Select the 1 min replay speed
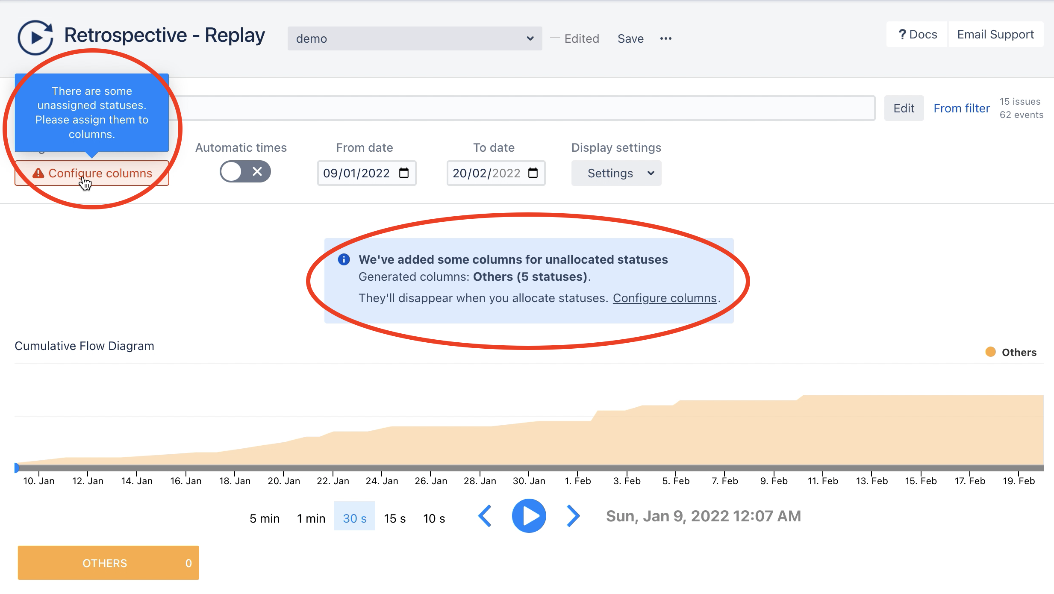 pyautogui.click(x=311, y=518)
